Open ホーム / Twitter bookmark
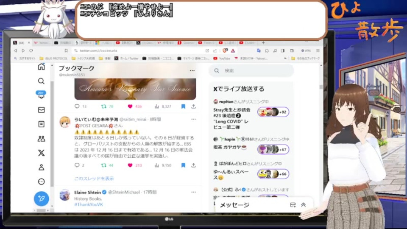The height and width of the screenshot is (229, 407). tap(127, 59)
